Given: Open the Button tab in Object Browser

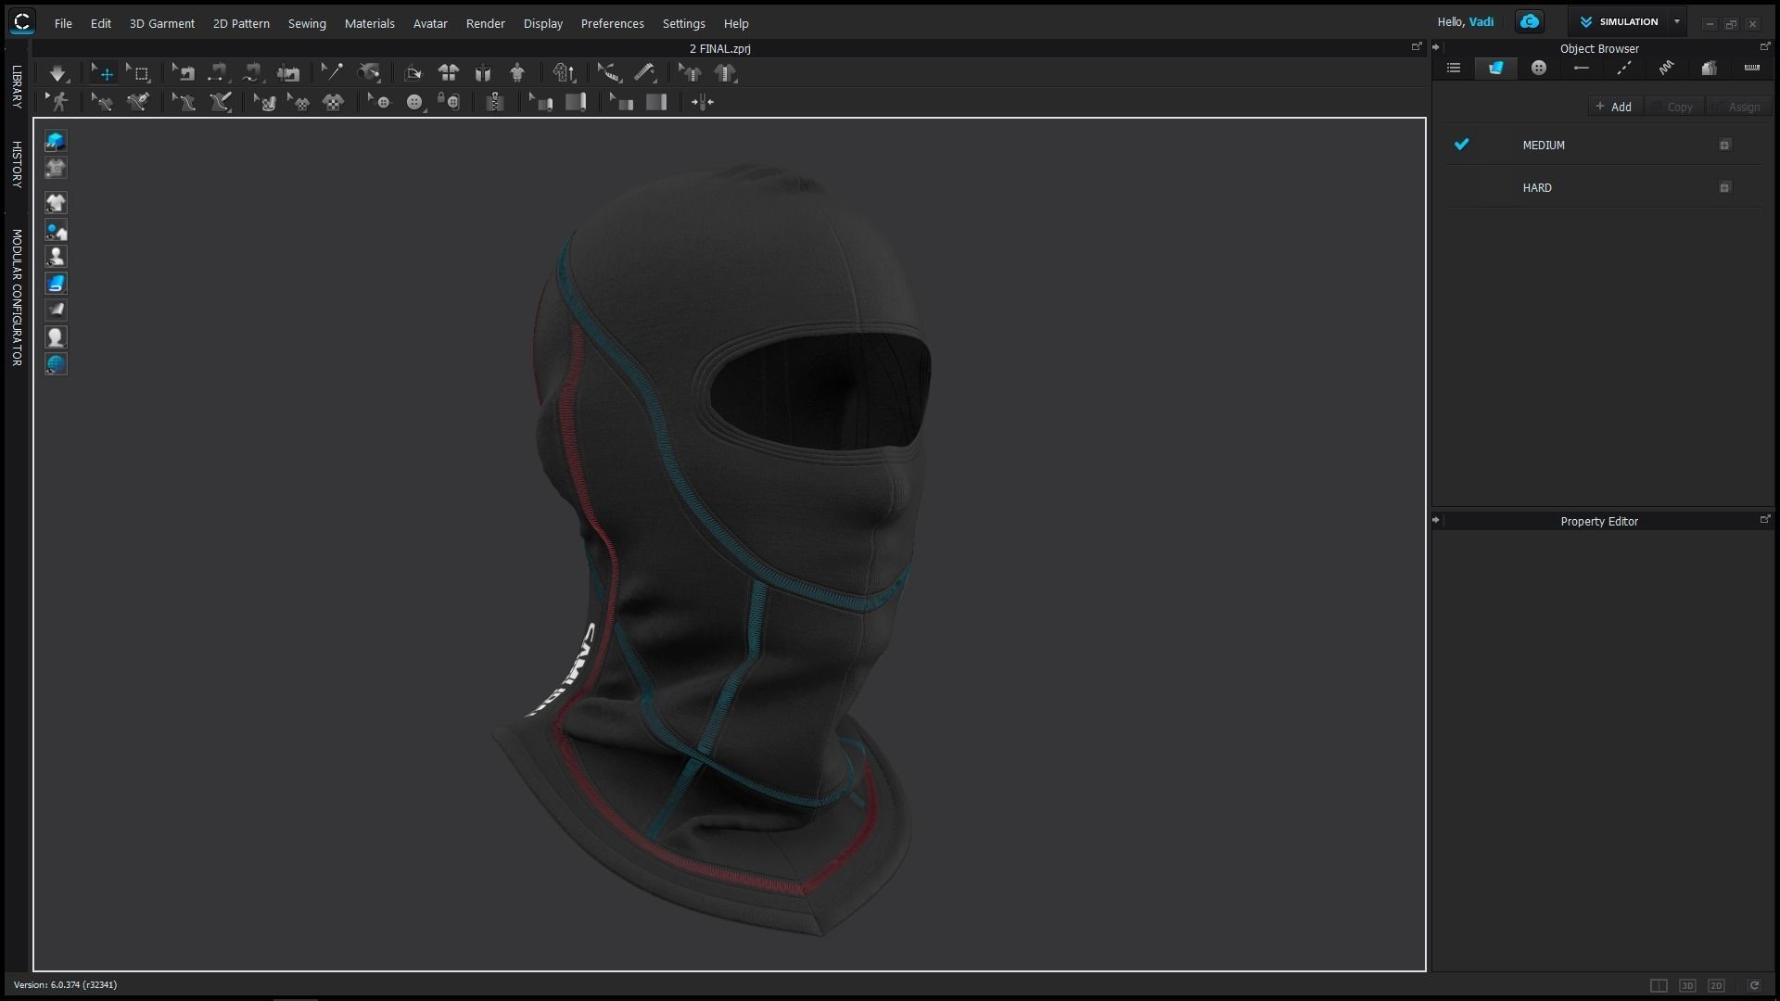Looking at the screenshot, I should coord(1539,68).
